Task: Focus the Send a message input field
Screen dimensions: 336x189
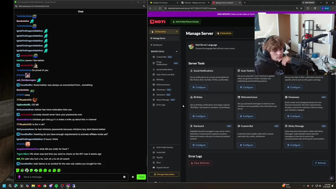Action: pyautogui.click(x=71, y=177)
